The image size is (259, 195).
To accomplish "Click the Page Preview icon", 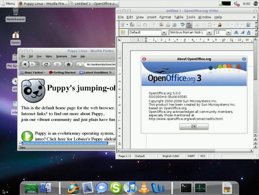I will (174, 25).
